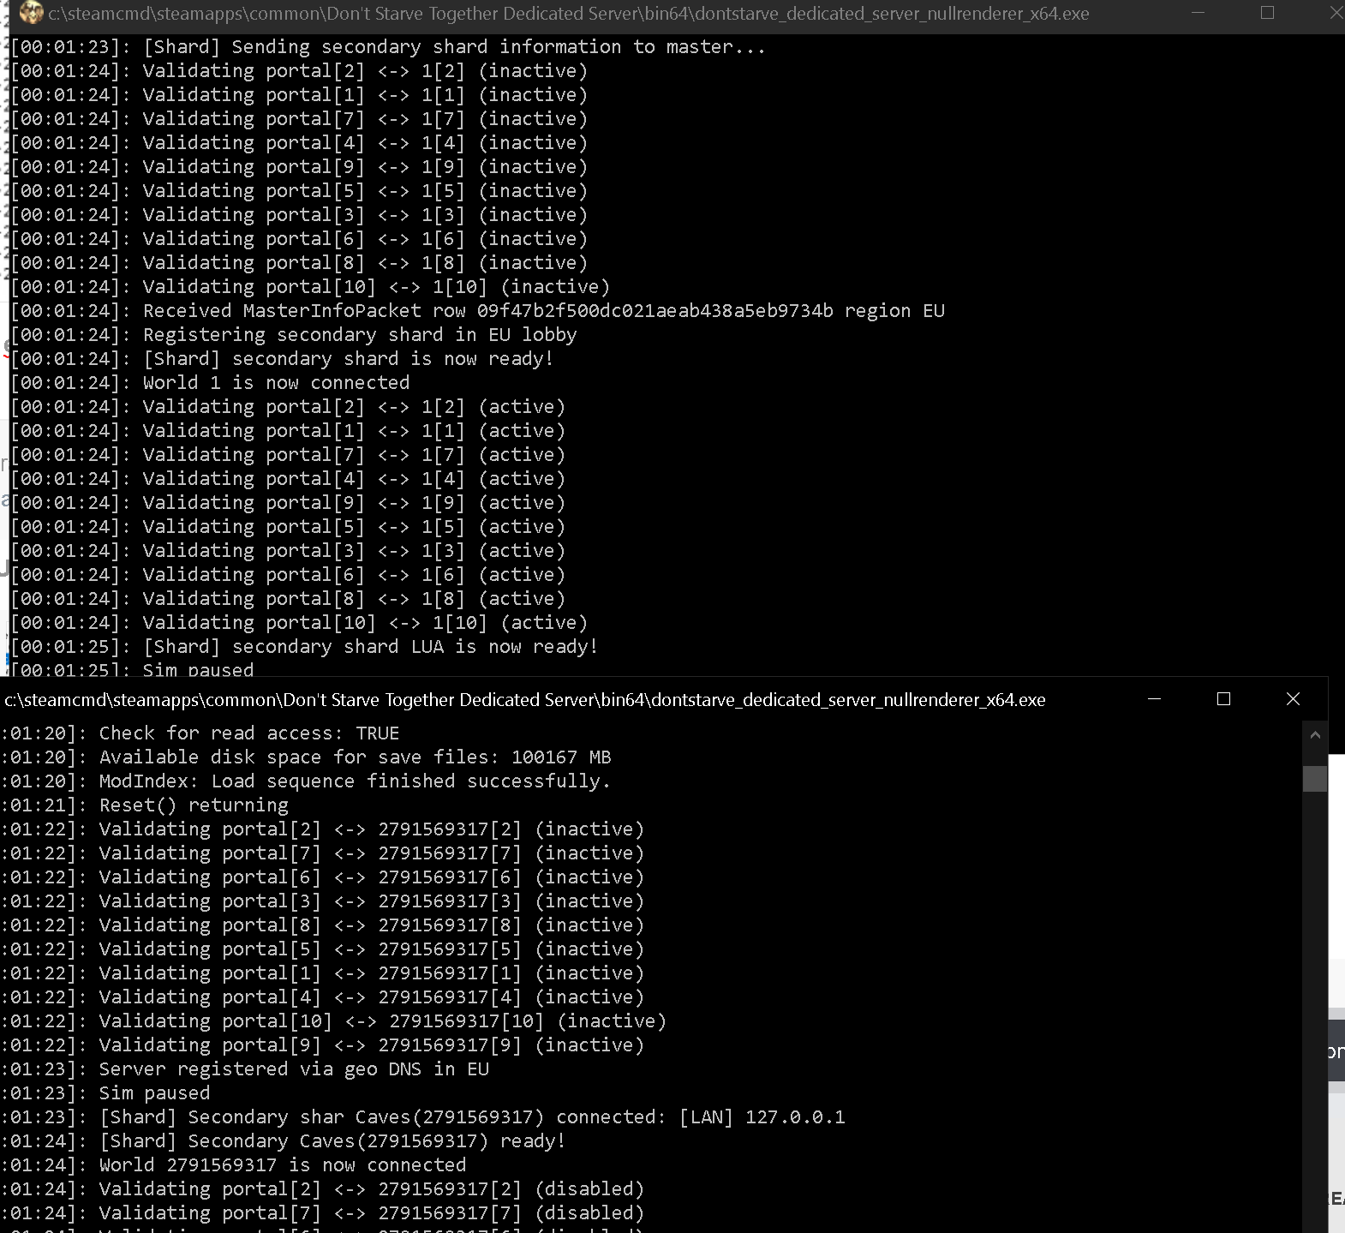Click the Don't Starve icon in top window title bar

click(x=31, y=13)
